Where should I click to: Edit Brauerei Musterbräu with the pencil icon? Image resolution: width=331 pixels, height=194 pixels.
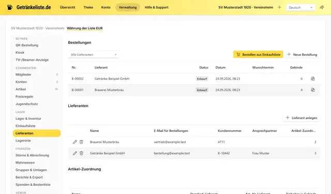point(74,142)
